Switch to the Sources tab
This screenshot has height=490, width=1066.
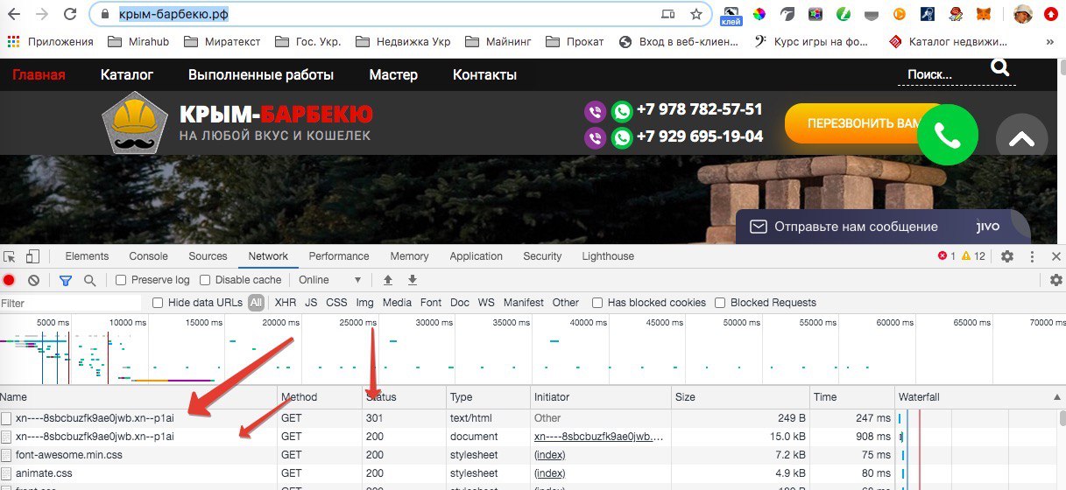pyautogui.click(x=208, y=256)
